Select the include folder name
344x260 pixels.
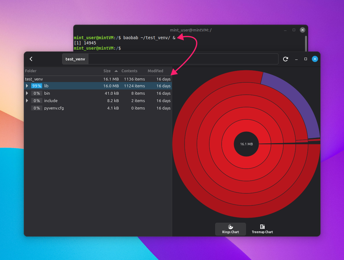[x=51, y=101]
